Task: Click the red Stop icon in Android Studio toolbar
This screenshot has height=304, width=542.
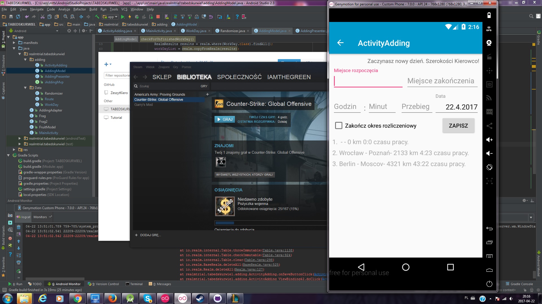Action: (x=158, y=17)
